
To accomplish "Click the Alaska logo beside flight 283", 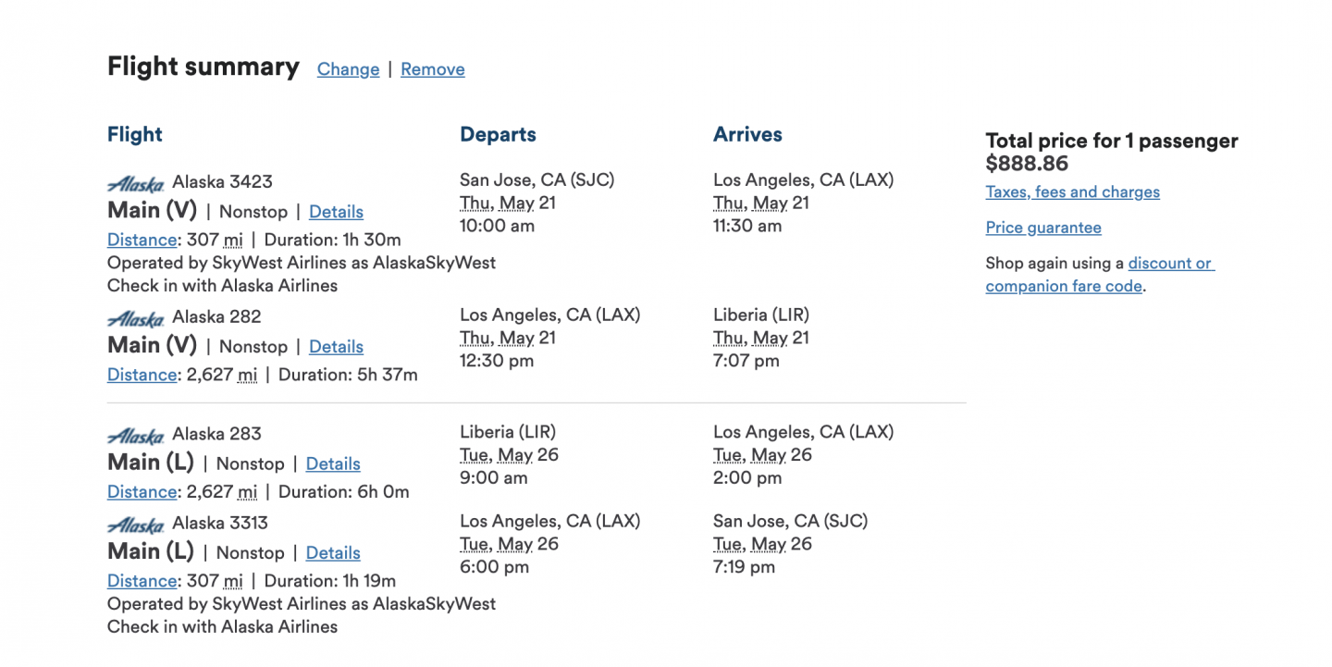I will point(136,436).
